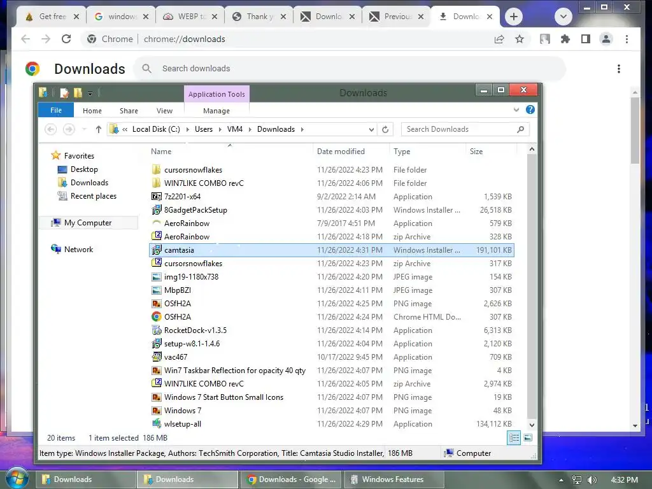Screen dimensions: 652x489
Task: Click Windows 7 Start Button Small Icons
Action: coord(223,397)
